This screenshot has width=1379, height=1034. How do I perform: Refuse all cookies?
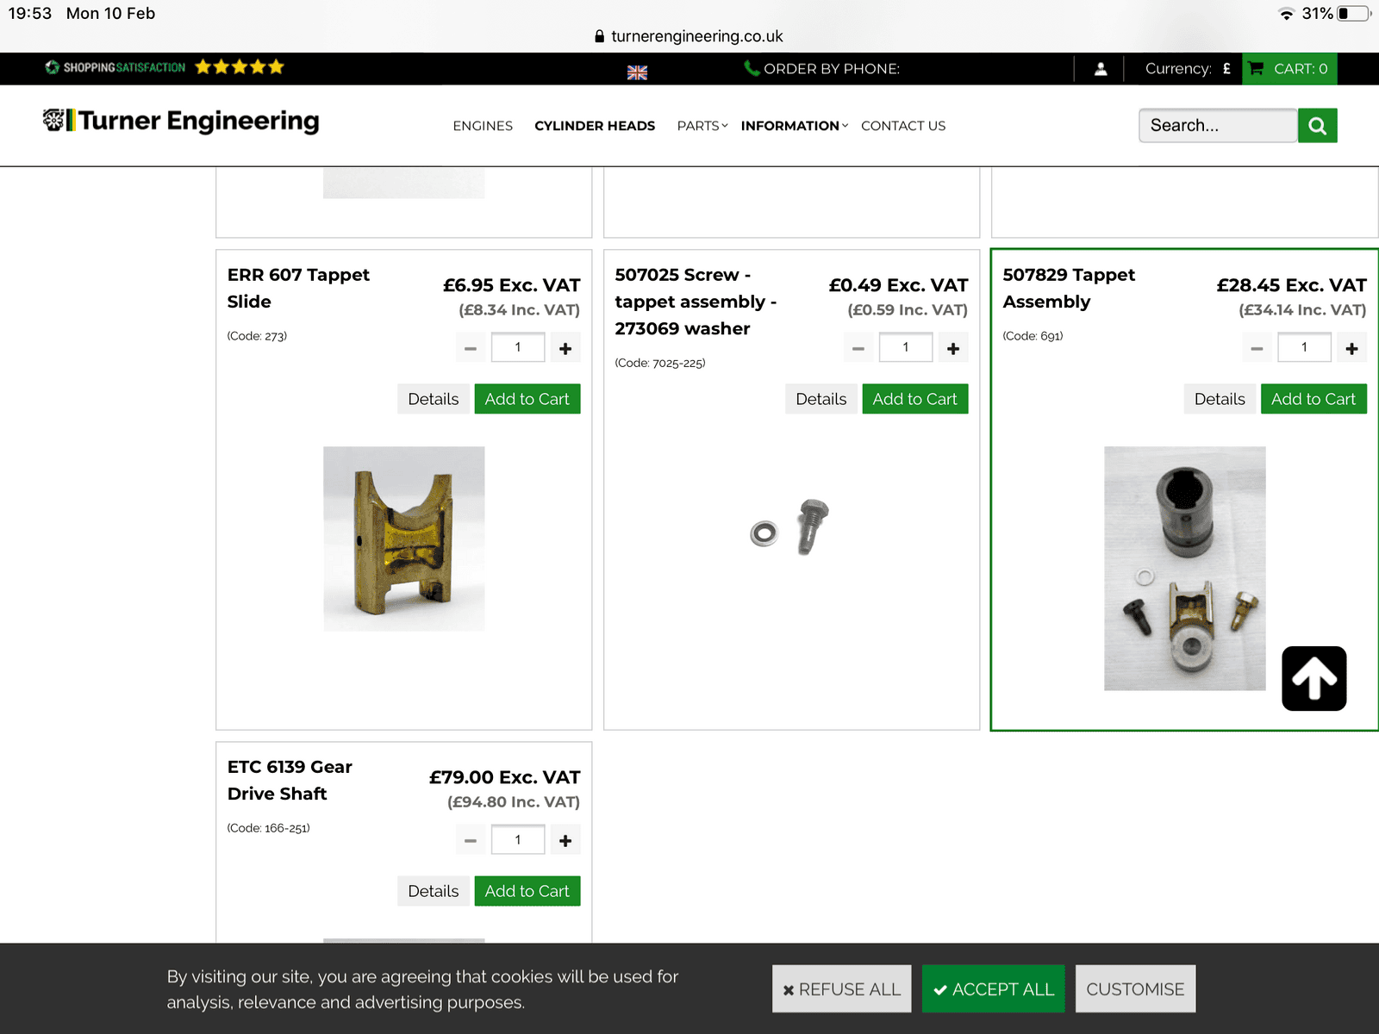842,989
